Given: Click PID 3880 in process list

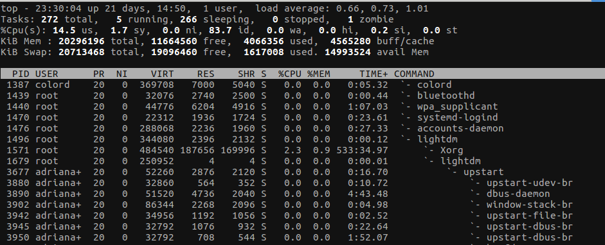Looking at the screenshot, I should coord(18,183).
